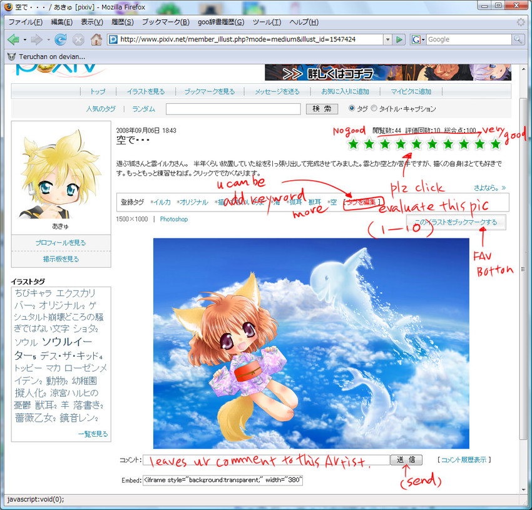Click the pixiv site icon in the address bar
This screenshot has width=532, height=510.
pos(113,39)
